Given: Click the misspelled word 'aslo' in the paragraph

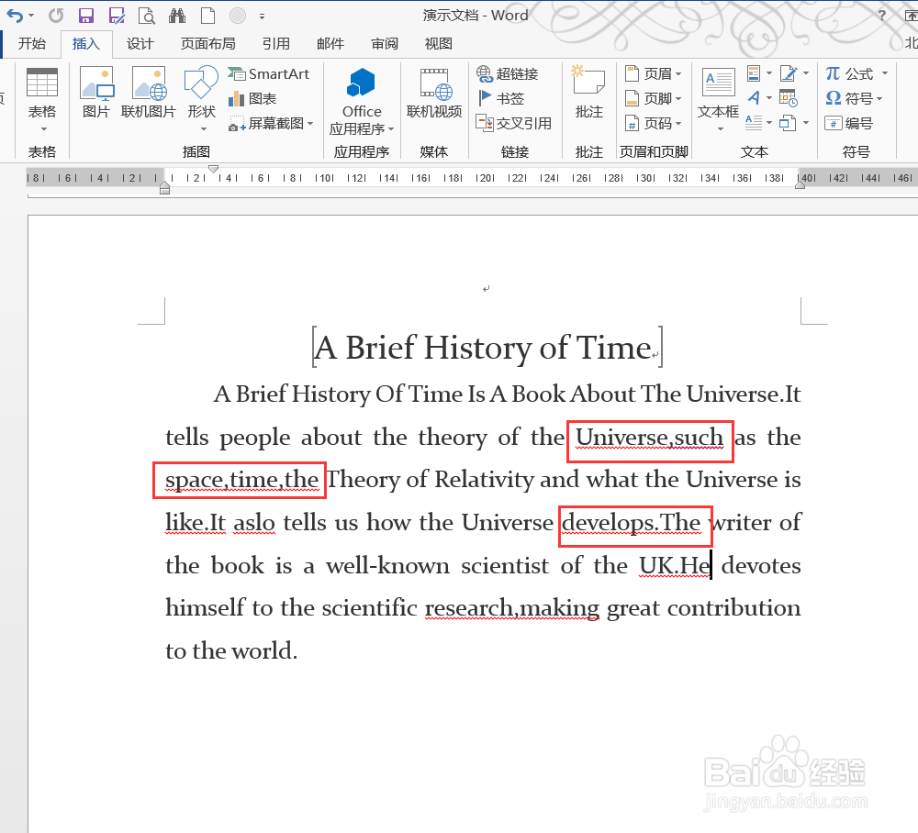Looking at the screenshot, I should pos(254,522).
